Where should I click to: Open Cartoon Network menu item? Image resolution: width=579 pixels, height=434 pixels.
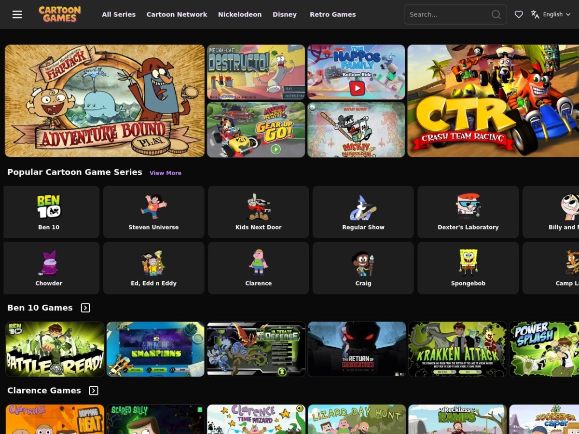pyautogui.click(x=177, y=14)
